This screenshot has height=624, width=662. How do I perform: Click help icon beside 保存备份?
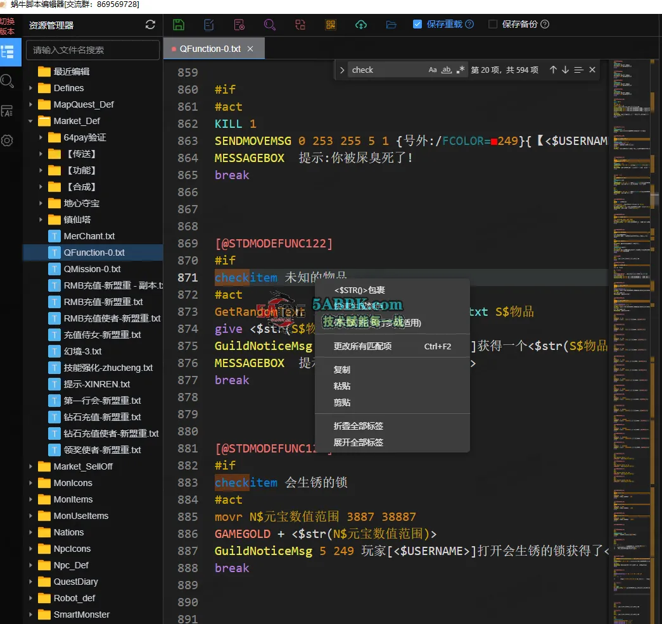tap(545, 24)
